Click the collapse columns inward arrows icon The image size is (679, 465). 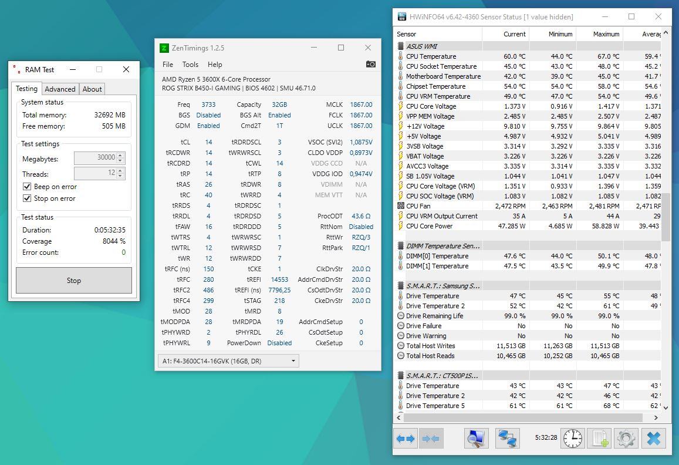431,438
